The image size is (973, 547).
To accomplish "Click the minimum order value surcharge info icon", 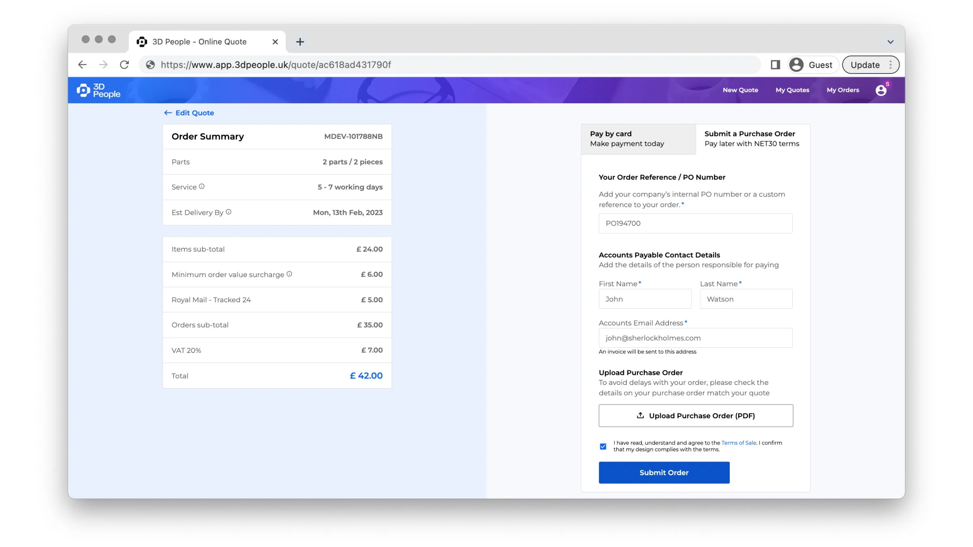I will 289,274.
